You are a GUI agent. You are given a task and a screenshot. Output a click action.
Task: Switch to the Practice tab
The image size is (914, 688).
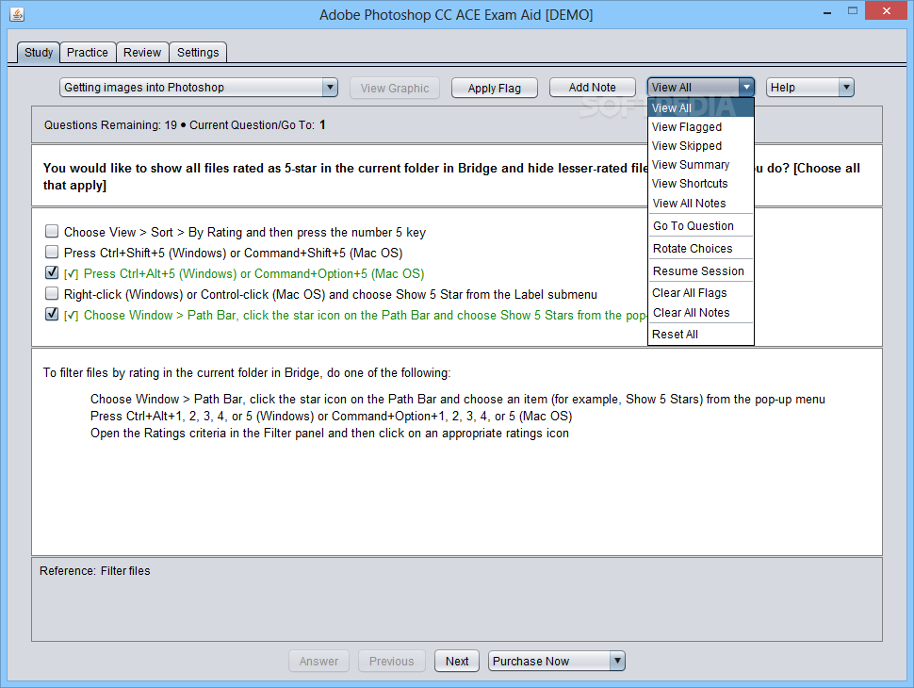88,53
